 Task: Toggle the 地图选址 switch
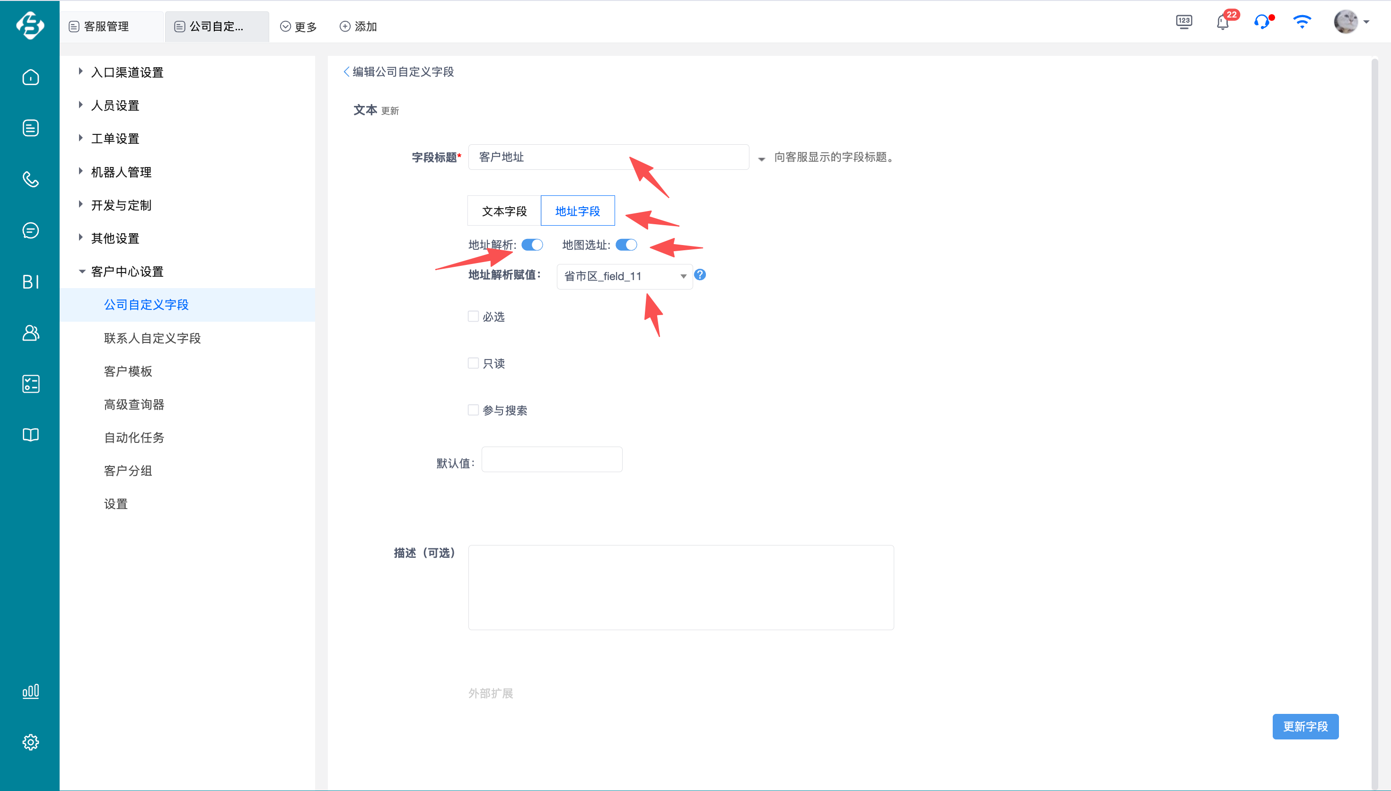[626, 245]
